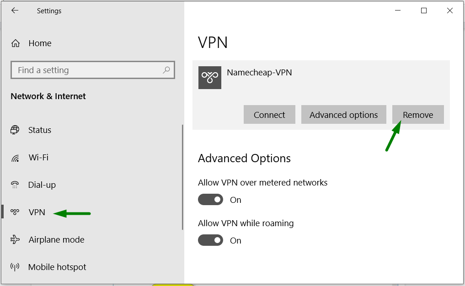This screenshot has width=465, height=286.
Task: Open Advanced options for Namecheap-VPN
Action: coord(344,114)
